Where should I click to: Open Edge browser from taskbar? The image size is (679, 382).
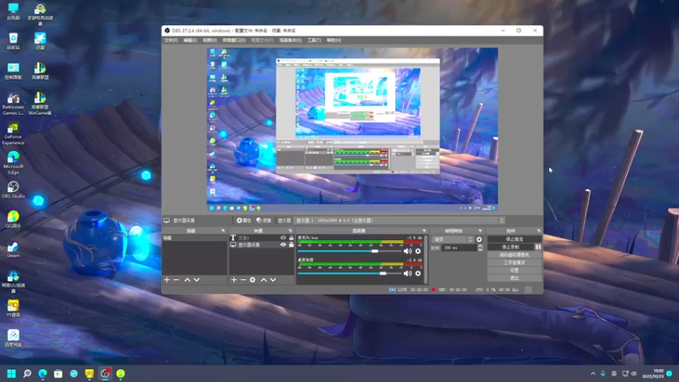(43, 374)
